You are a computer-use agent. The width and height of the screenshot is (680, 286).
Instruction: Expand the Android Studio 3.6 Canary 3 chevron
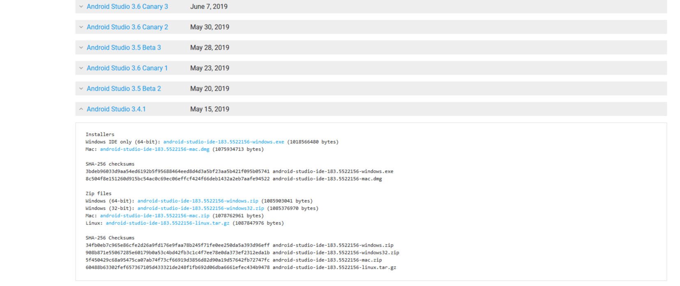(x=81, y=7)
